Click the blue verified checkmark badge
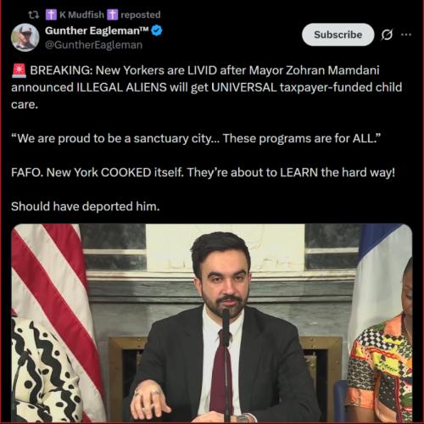Screen dimensions: 424x424 tap(157, 31)
